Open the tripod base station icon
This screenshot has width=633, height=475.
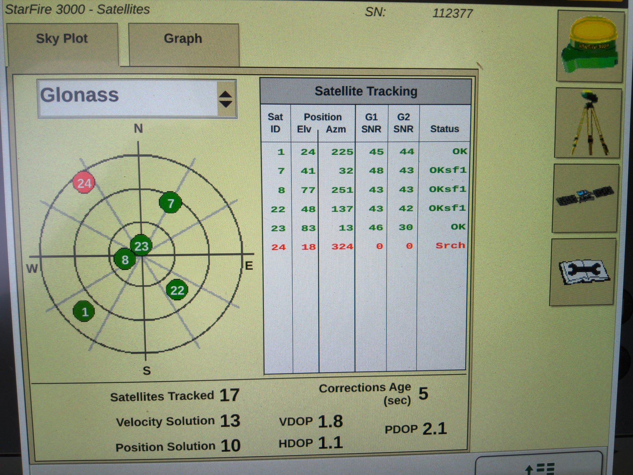pyautogui.click(x=588, y=123)
